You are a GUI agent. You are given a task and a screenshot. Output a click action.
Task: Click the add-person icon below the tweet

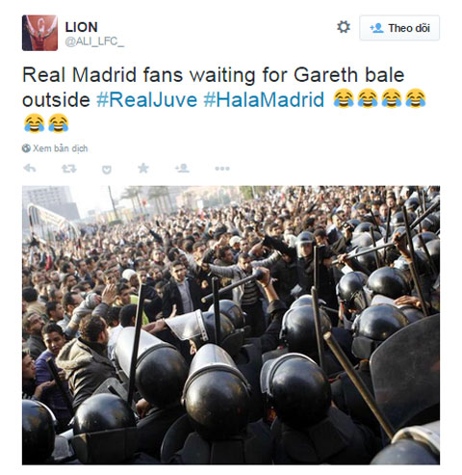[182, 168]
